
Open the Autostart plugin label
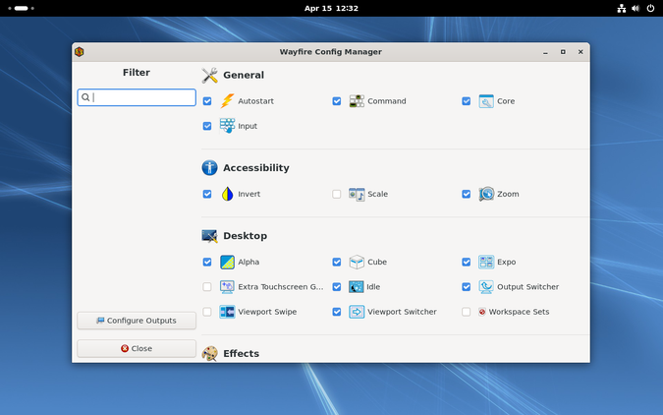click(x=255, y=101)
